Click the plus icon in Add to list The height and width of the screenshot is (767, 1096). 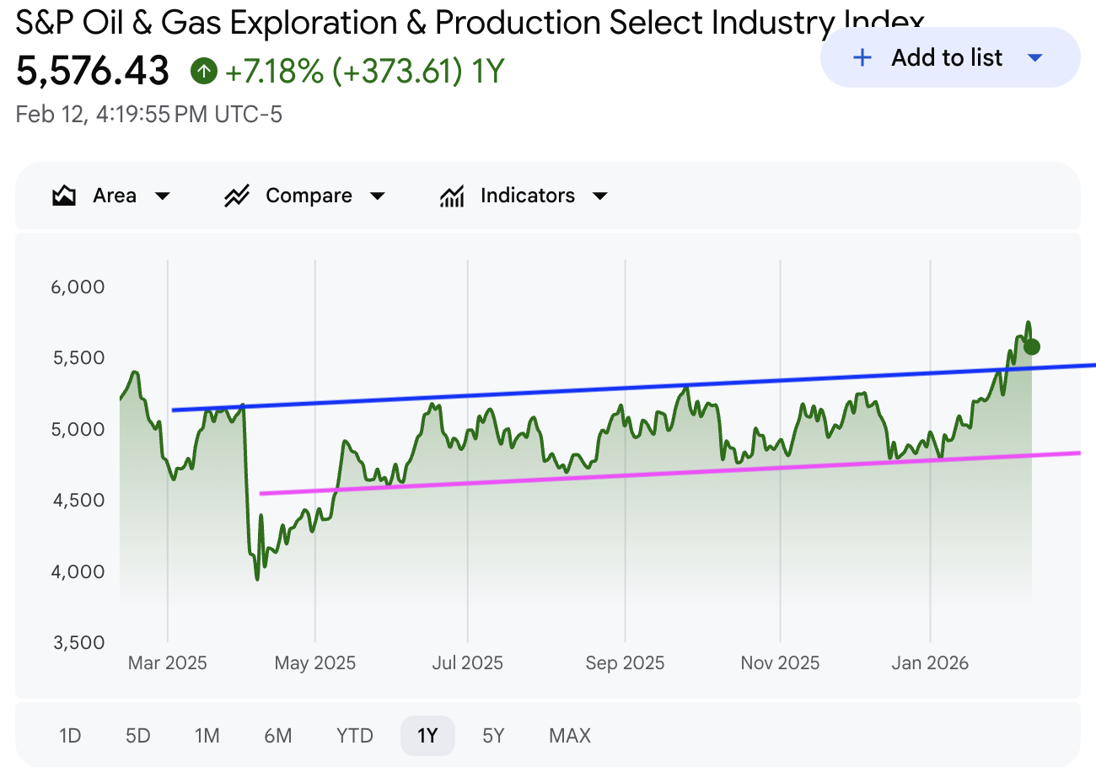click(862, 58)
